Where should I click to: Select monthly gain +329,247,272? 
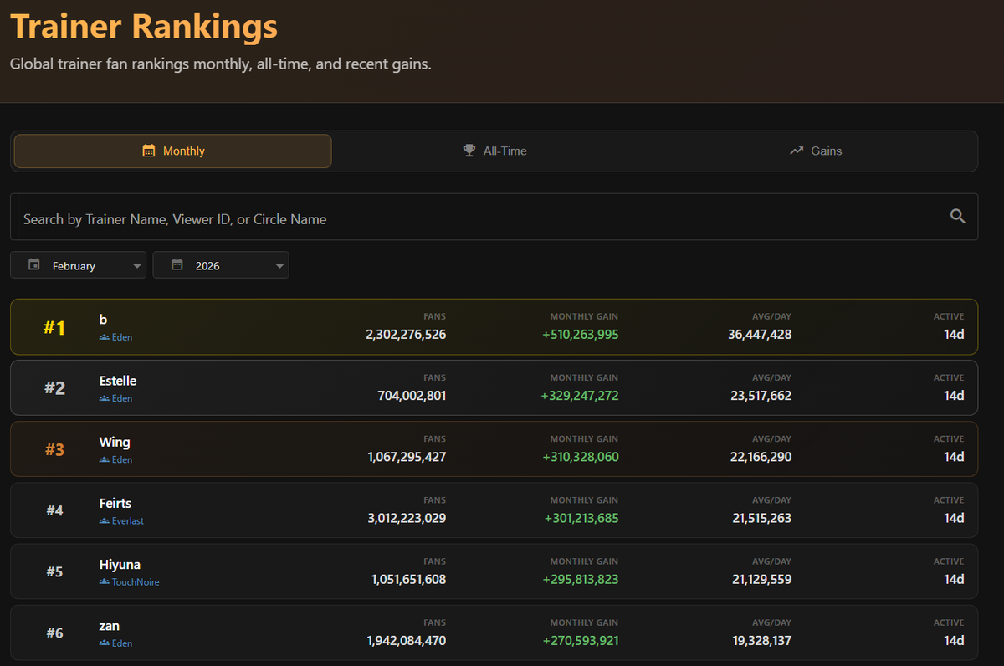(x=580, y=395)
